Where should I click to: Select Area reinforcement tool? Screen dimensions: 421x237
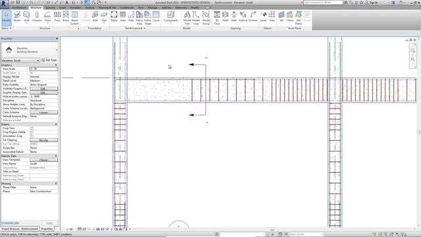[x=123, y=16]
